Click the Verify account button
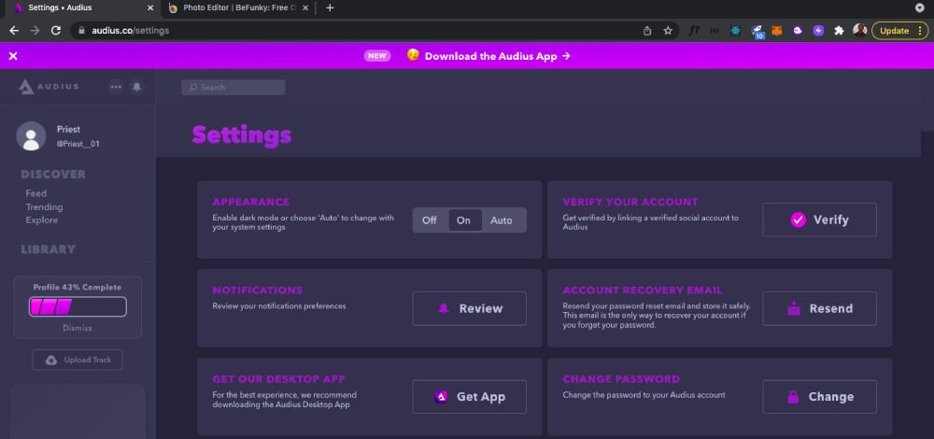 tap(819, 219)
